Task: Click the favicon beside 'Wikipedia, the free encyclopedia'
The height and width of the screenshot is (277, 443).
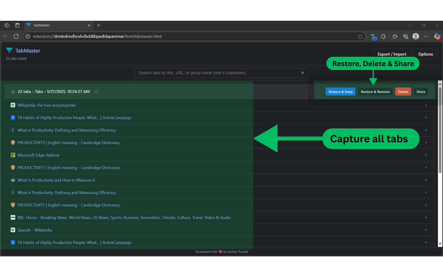Action: tap(13, 105)
